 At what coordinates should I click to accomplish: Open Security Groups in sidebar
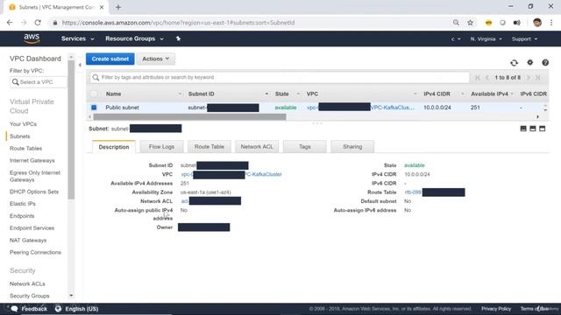point(30,296)
